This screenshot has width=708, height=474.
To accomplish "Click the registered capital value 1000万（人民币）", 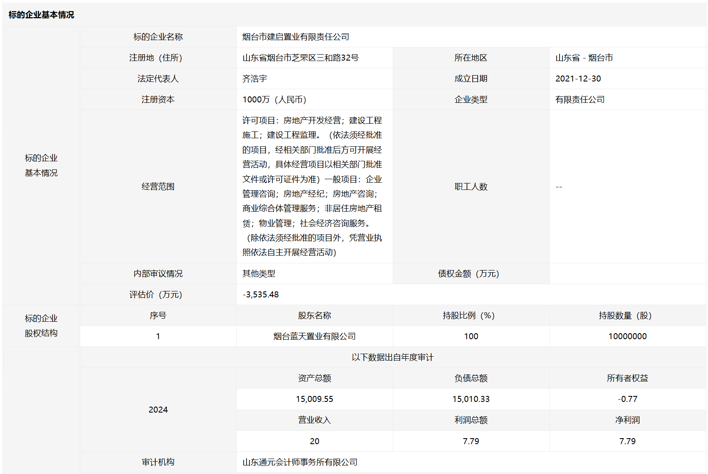I will coord(274,100).
